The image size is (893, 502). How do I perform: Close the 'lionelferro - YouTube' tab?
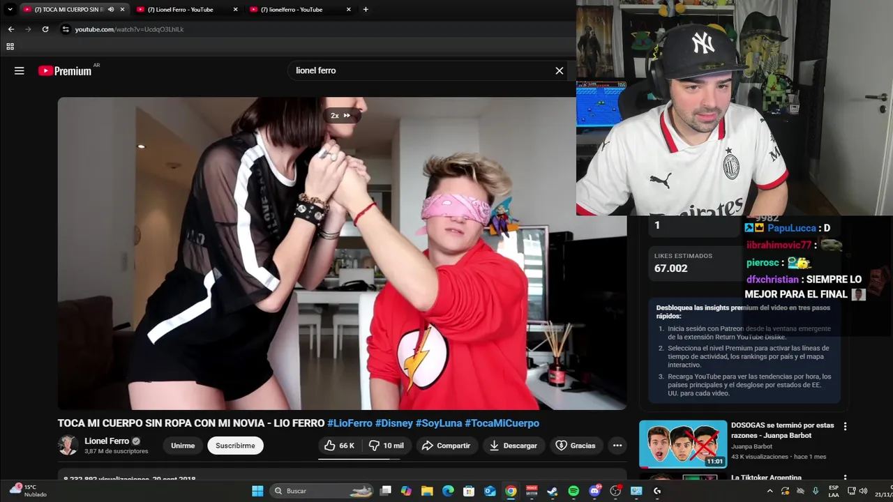pyautogui.click(x=348, y=9)
